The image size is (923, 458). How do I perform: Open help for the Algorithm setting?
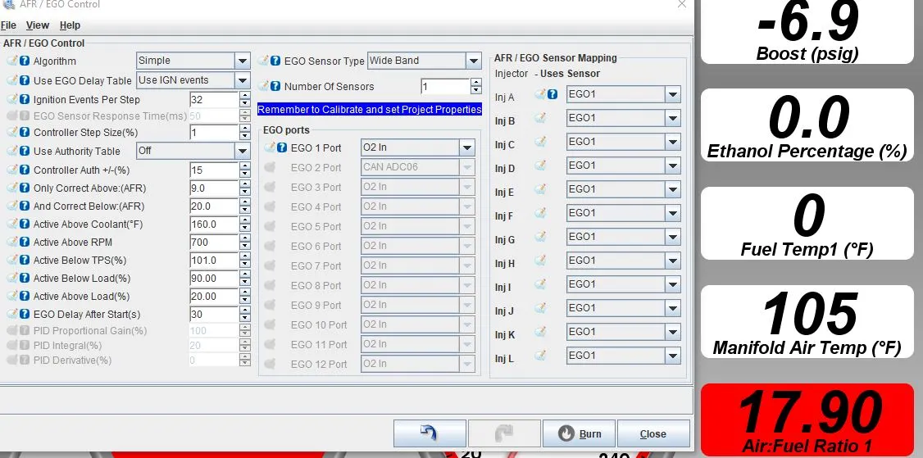(x=24, y=61)
